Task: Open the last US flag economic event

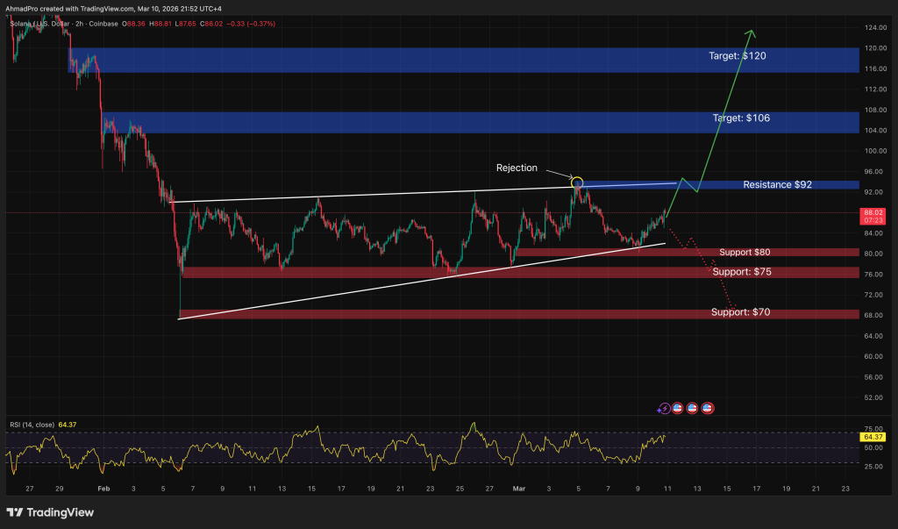Action: tap(707, 408)
